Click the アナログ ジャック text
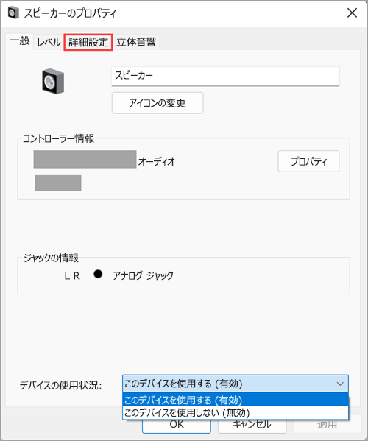The image size is (368, 441). 143,275
